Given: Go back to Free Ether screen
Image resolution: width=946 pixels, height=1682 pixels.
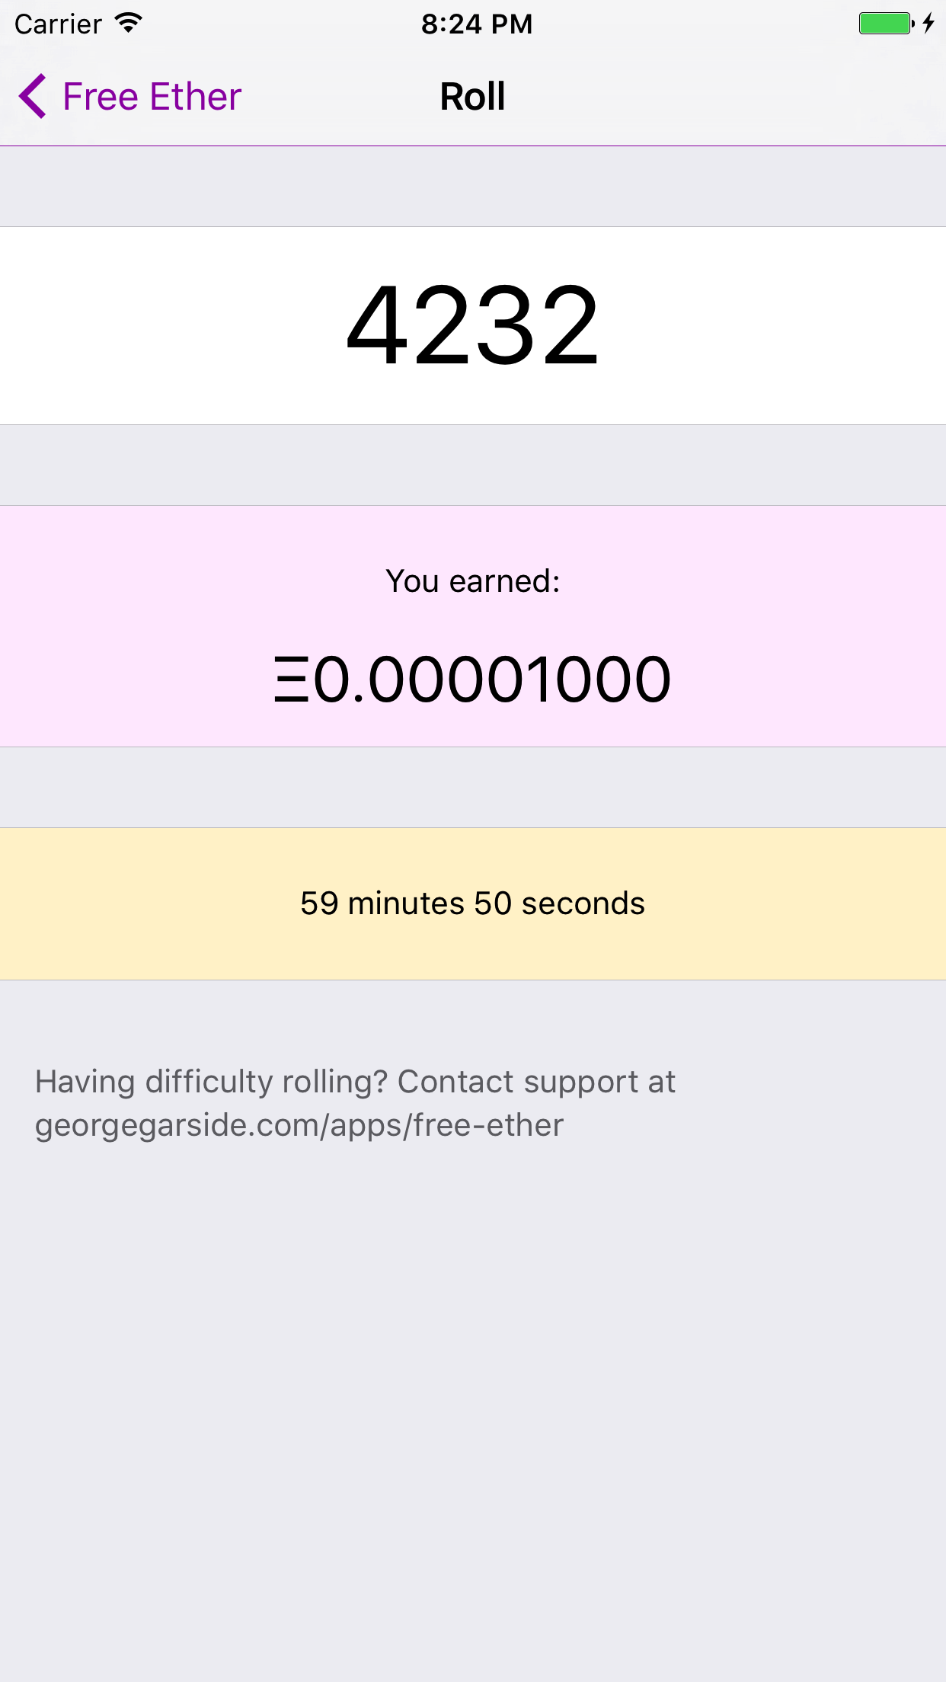Looking at the screenshot, I should click(x=130, y=96).
